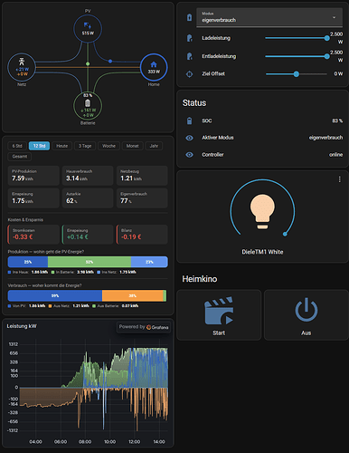Click the Aus label in Heimkino
This screenshot has height=453, width=349.
pos(307,333)
